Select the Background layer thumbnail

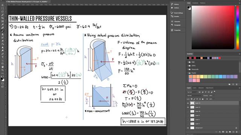click(x=192, y=128)
